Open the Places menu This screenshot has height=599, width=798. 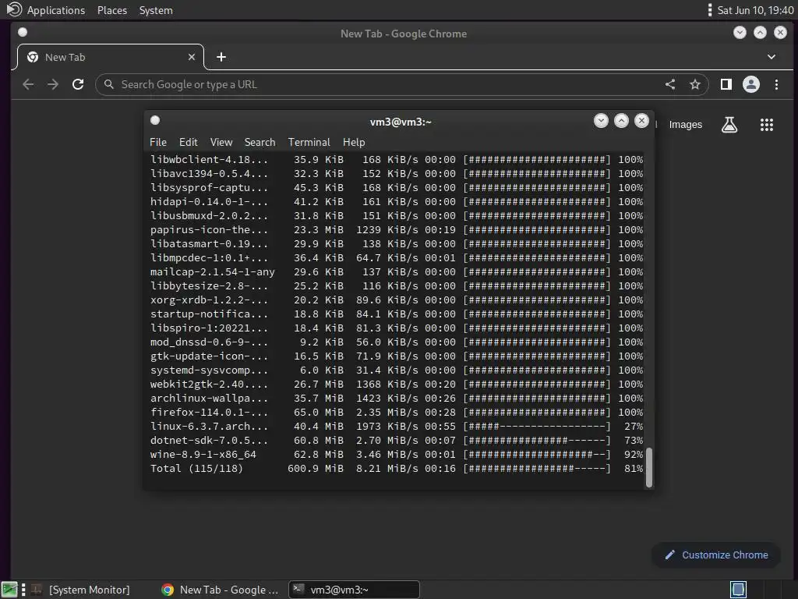click(x=112, y=10)
